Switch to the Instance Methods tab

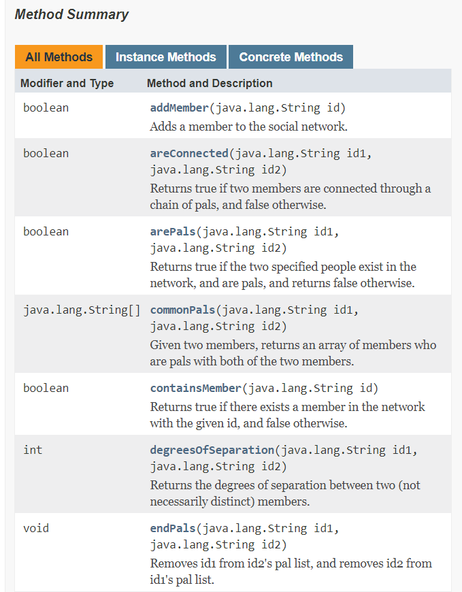point(165,56)
